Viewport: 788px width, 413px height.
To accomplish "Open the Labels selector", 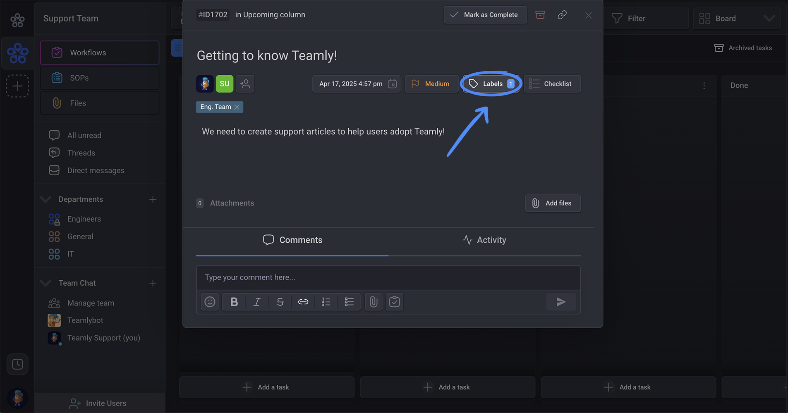I will (491, 84).
